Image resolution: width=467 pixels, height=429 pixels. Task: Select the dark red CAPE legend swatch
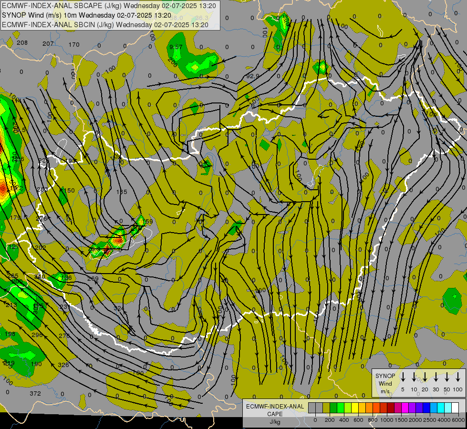(x=391, y=408)
